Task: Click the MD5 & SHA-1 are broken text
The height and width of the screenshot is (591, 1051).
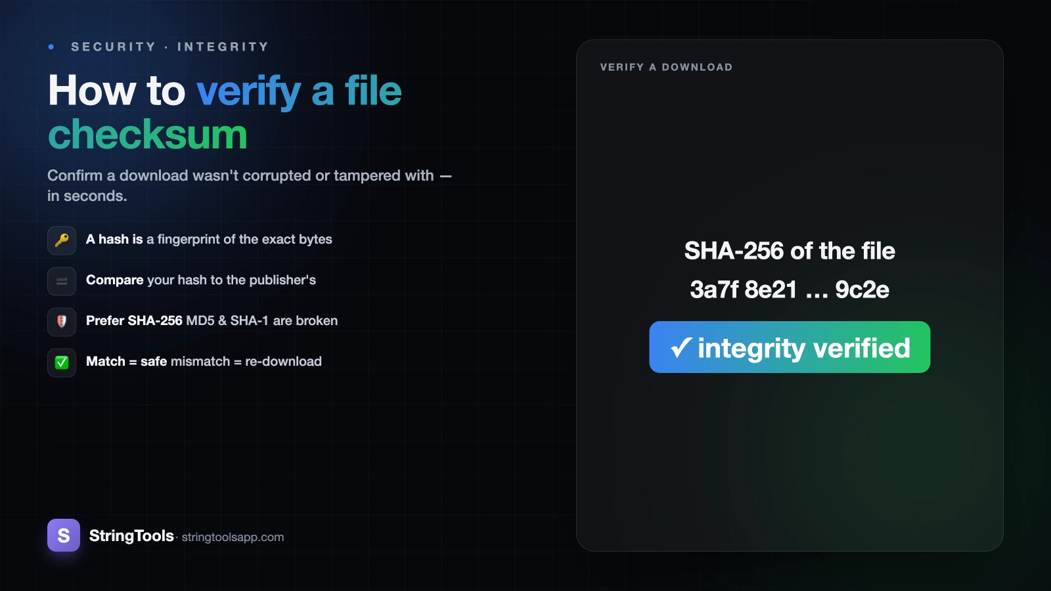Action: [x=262, y=320]
